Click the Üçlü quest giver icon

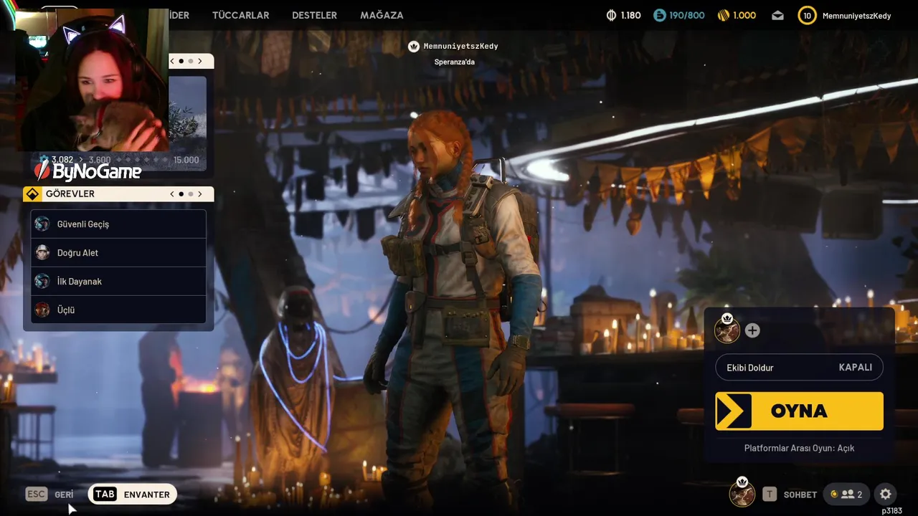(x=42, y=310)
